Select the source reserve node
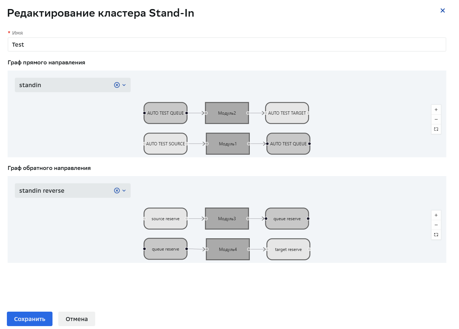459x329 pixels. (165, 219)
